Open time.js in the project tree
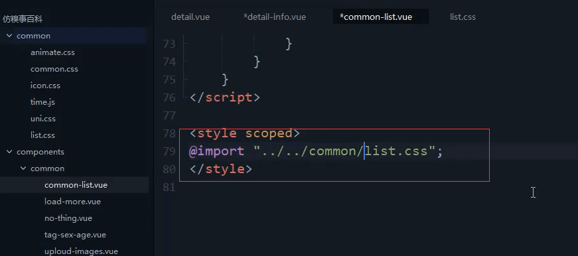 (42, 102)
